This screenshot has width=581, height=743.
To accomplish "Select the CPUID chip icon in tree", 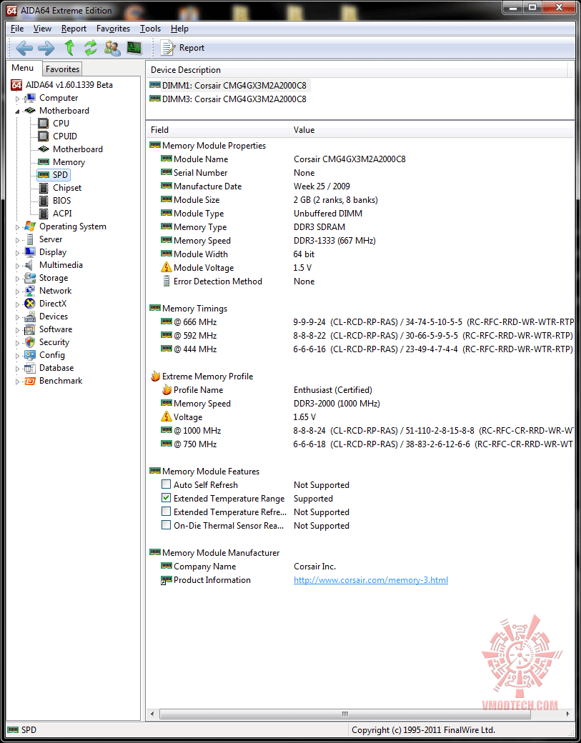I will tap(44, 136).
